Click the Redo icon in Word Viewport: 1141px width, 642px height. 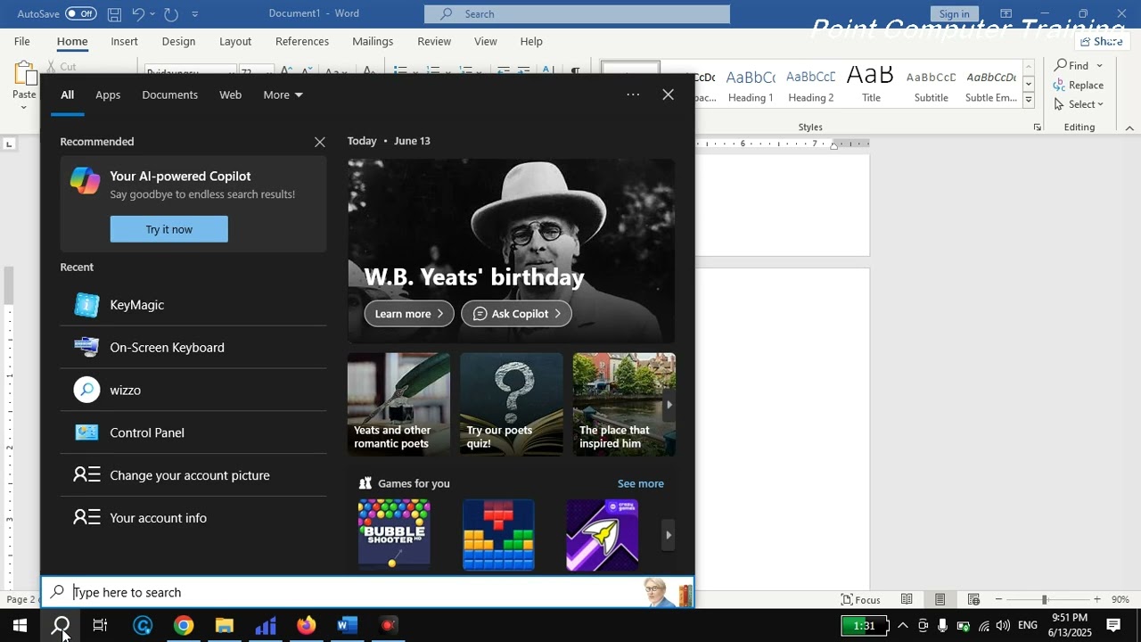(x=171, y=14)
